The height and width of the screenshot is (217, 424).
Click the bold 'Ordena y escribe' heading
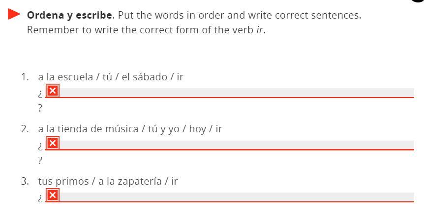click(x=69, y=15)
